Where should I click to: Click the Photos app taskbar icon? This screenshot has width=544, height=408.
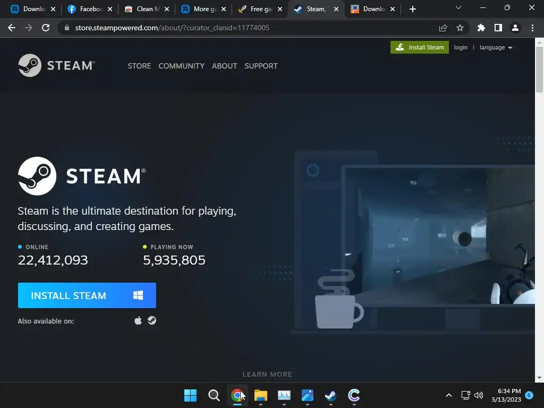pos(308,395)
